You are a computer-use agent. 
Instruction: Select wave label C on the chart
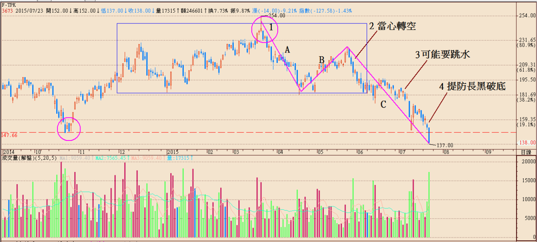[383, 105]
